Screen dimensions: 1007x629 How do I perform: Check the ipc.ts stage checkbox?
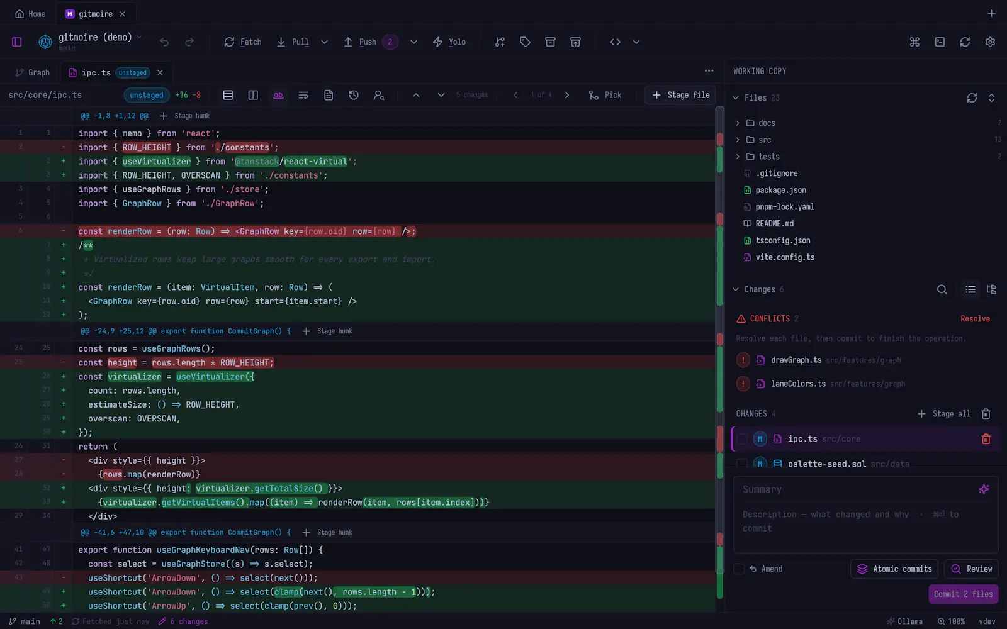point(742,439)
